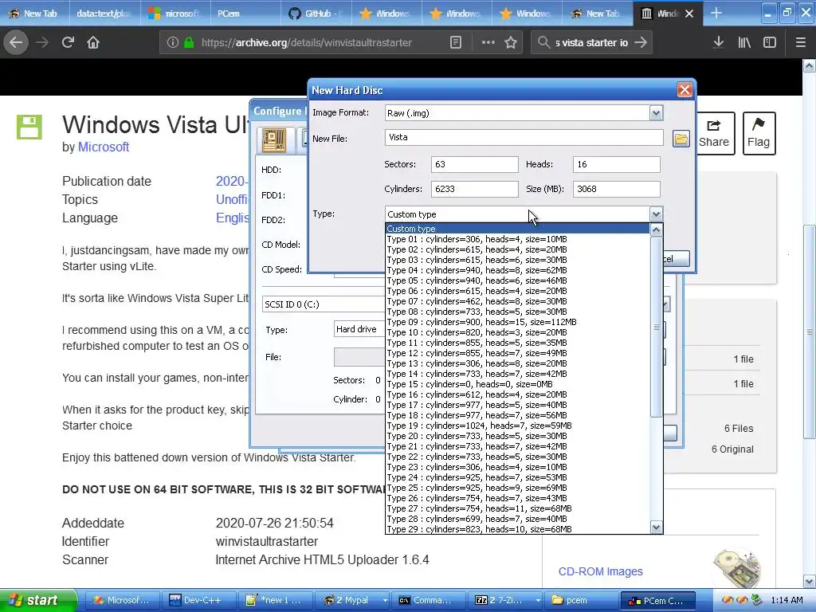Select Type 09 cylinders=900 size=112MB
This screenshot has height=612, width=816.
pyautogui.click(x=518, y=322)
